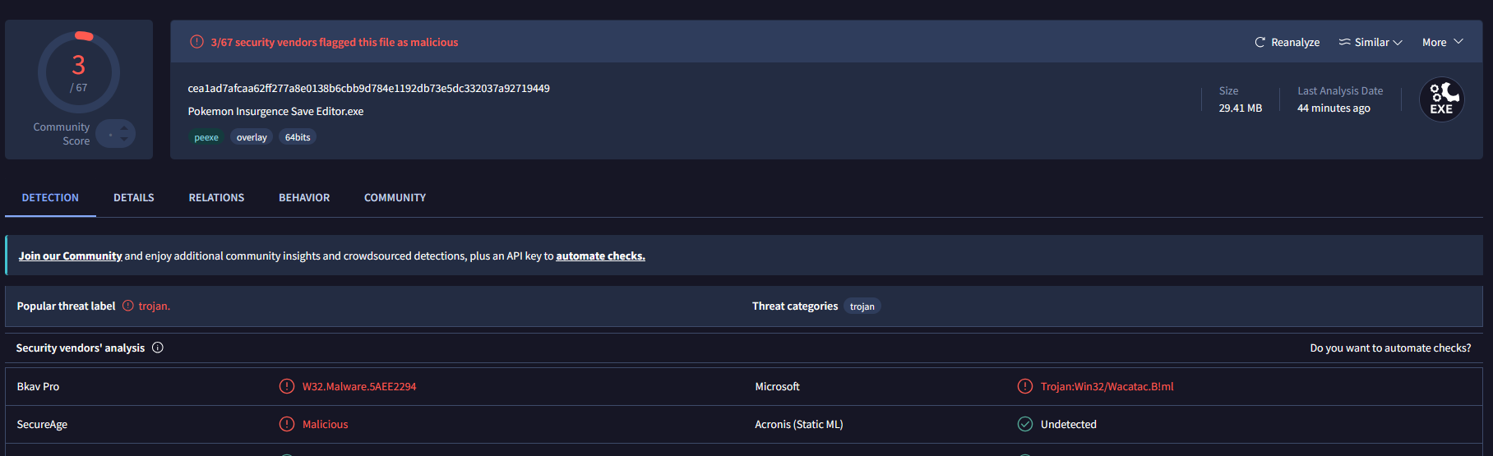
Task: Go to the Relations tab
Action: [216, 198]
